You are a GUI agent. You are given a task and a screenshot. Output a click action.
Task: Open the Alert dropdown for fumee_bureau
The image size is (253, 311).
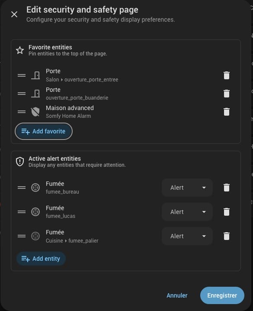point(187,188)
